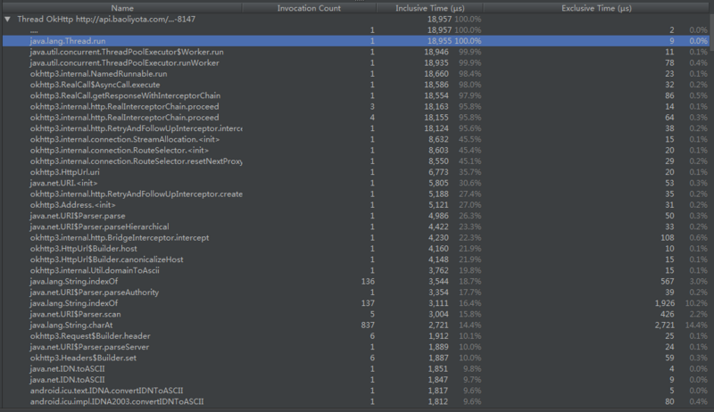Select RealInterceptorChain.proceed row with count 3
Screen dimensions: 714x412
355,106
